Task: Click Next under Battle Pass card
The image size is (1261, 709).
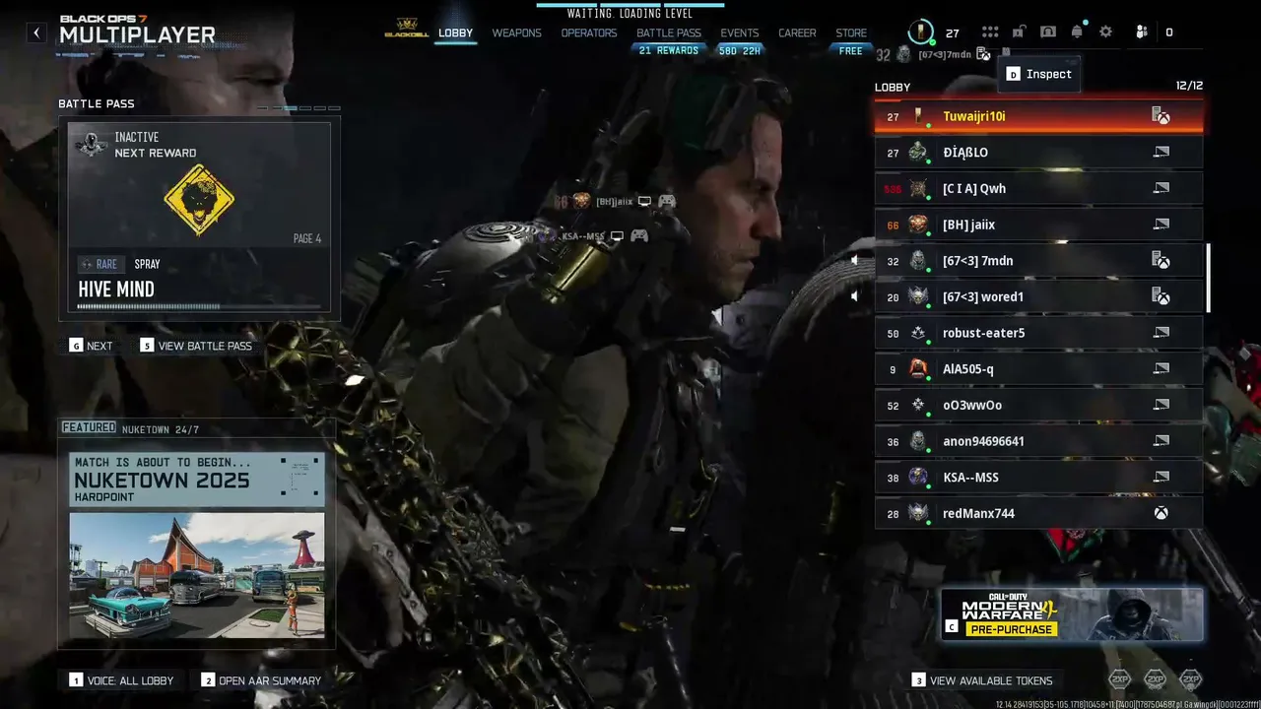Action: point(91,346)
